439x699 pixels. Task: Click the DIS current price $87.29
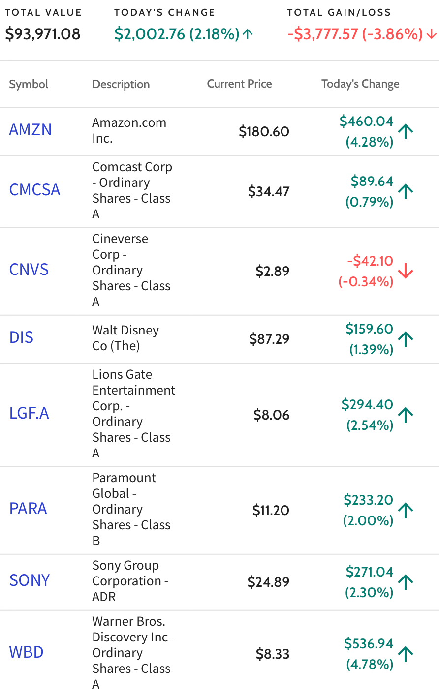(x=269, y=339)
